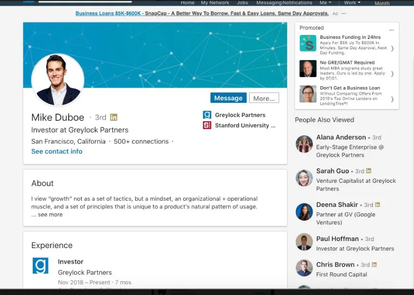The width and height of the screenshot is (414, 295).
Task: Click Month label in top bar
Action: (382, 3)
